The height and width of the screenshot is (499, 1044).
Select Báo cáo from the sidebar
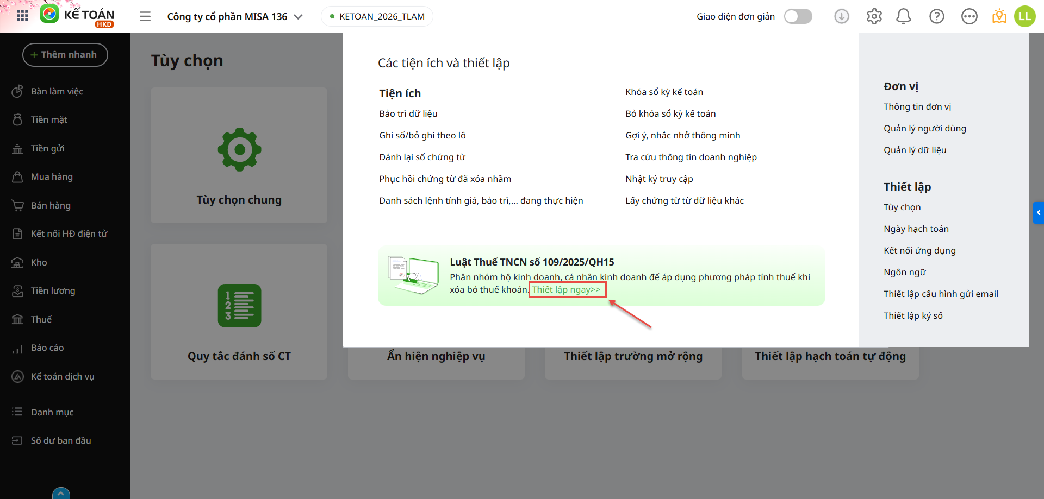(x=47, y=348)
